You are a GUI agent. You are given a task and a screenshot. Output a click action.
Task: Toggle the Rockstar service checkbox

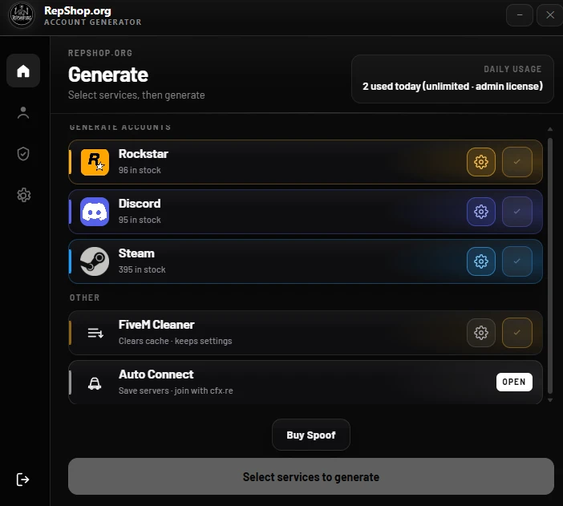pyautogui.click(x=517, y=162)
